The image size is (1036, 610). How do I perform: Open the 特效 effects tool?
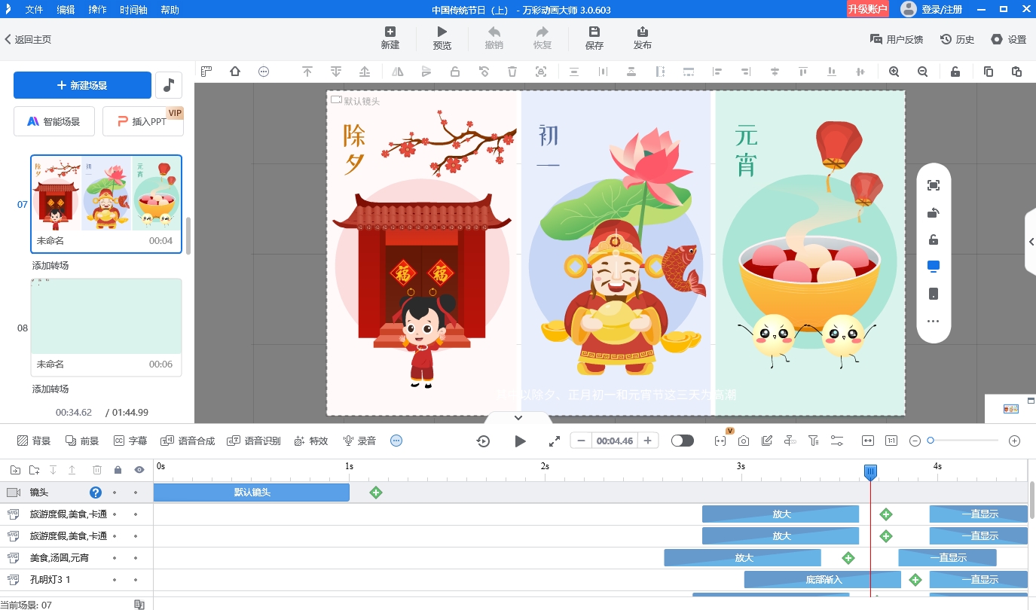[x=311, y=441]
